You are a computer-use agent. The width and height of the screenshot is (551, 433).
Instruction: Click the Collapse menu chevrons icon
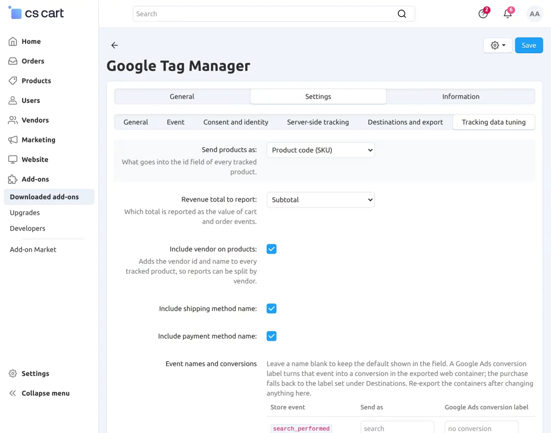click(x=13, y=394)
